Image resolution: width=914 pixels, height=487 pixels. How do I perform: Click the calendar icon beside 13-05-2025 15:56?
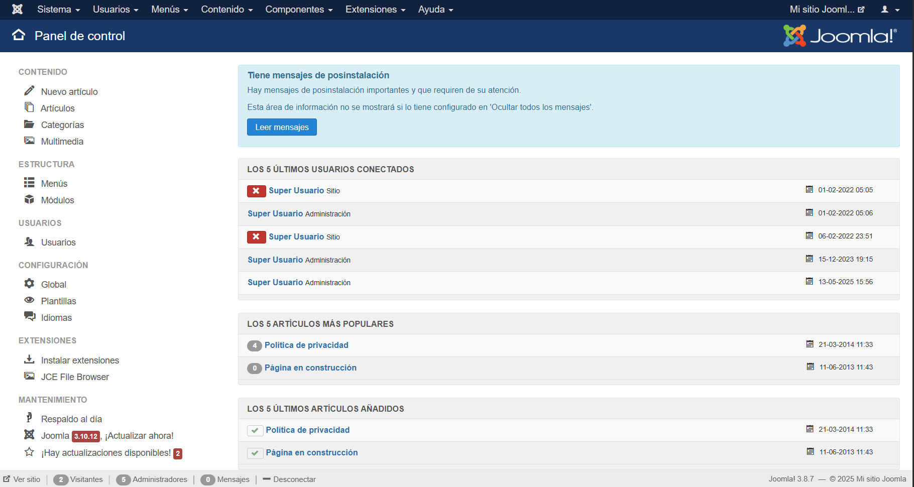[810, 281]
